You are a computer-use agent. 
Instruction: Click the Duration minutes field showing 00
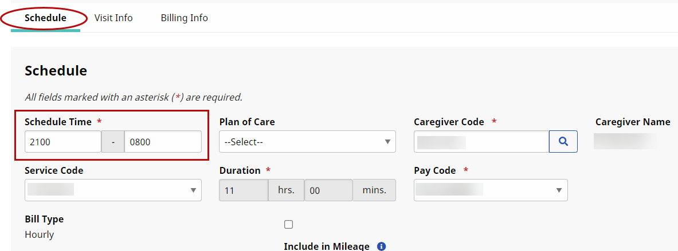coord(328,190)
